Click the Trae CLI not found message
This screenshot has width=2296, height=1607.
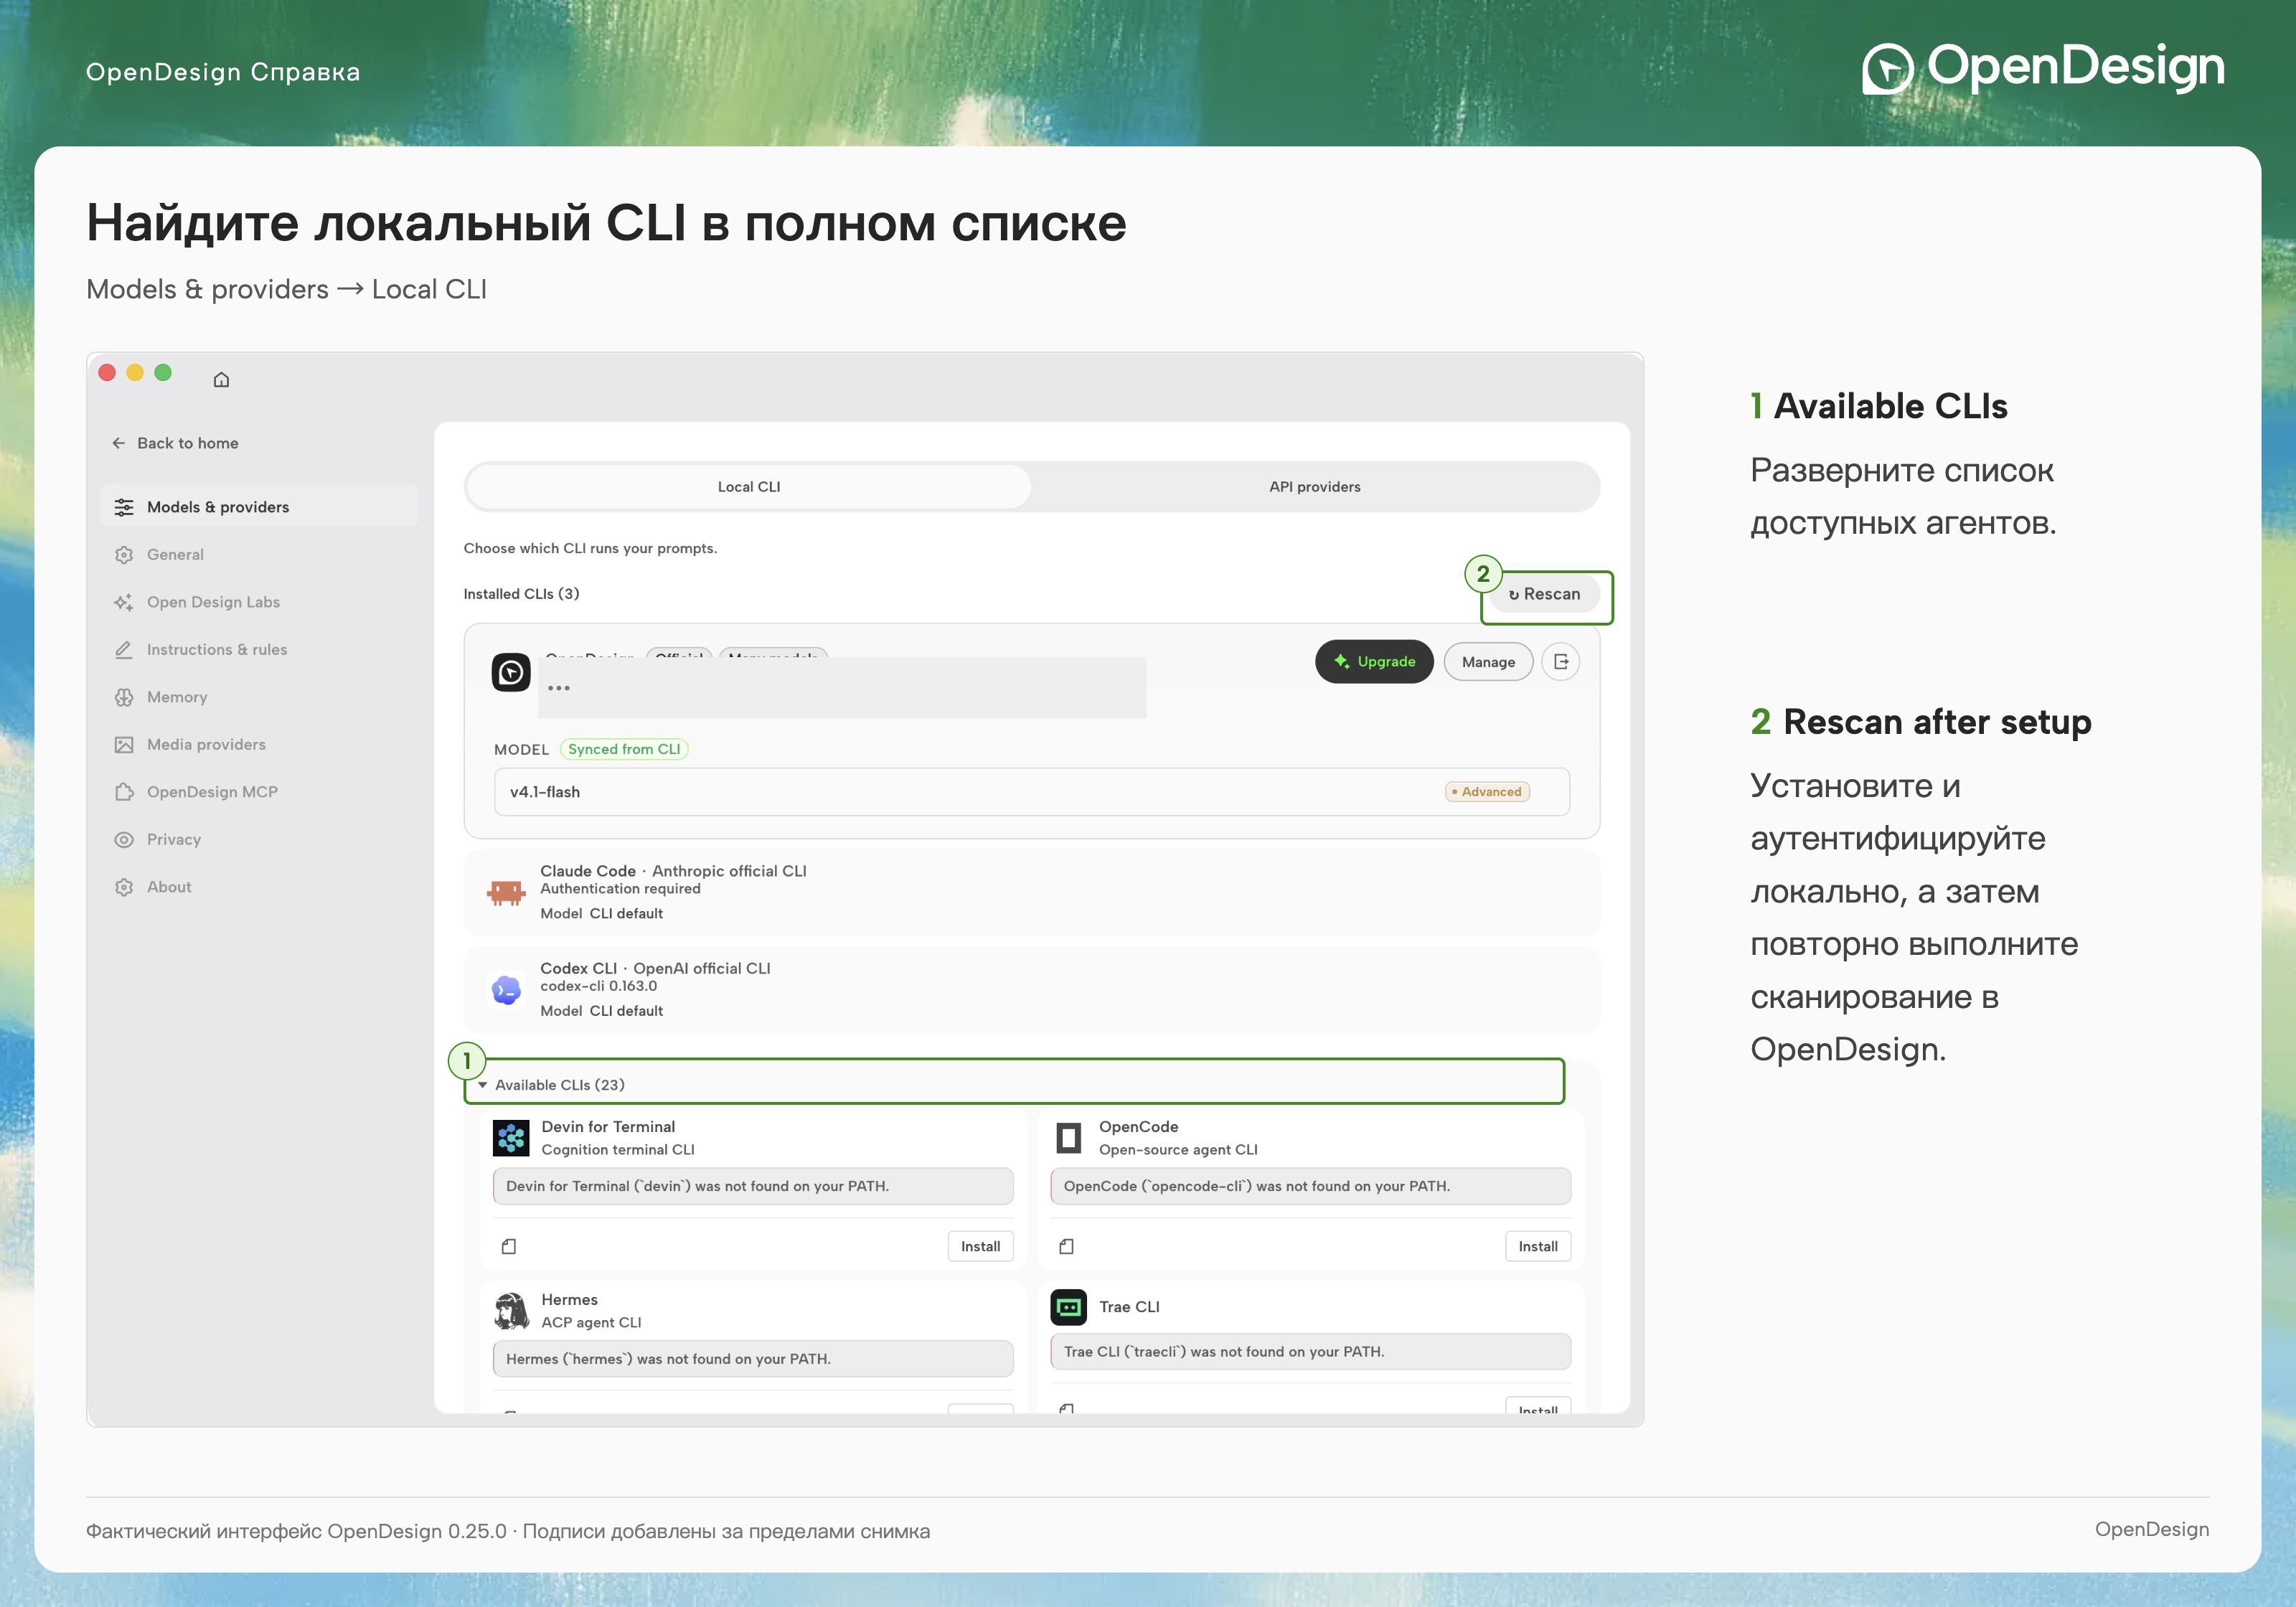pos(1310,1352)
